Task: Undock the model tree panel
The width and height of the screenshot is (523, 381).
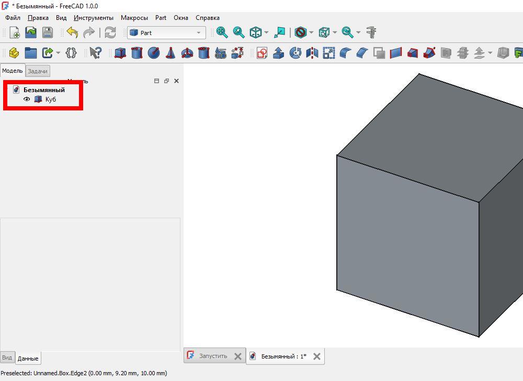Action: (166, 81)
